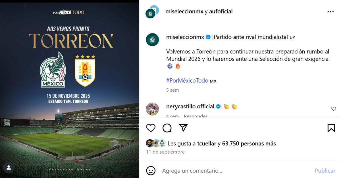Click the tagged people icon on photo

(x=9, y=168)
